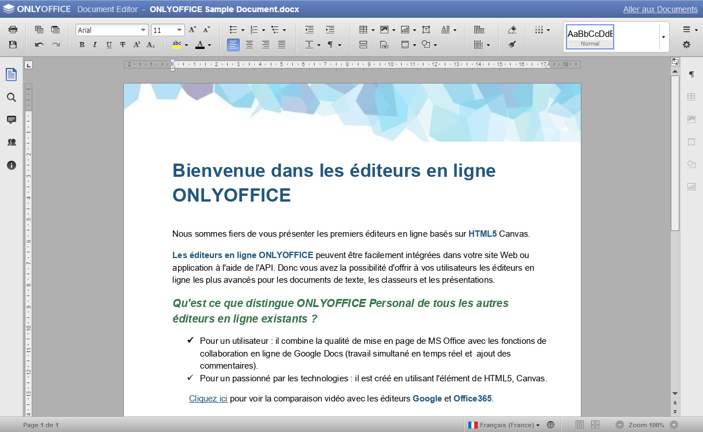Toggle underline formatting
Viewport: 703px width, 432px height.
[109, 44]
